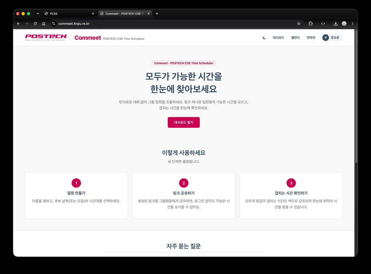Click the 이렇게 사용하세요 heading
371x274 pixels.
(184, 153)
